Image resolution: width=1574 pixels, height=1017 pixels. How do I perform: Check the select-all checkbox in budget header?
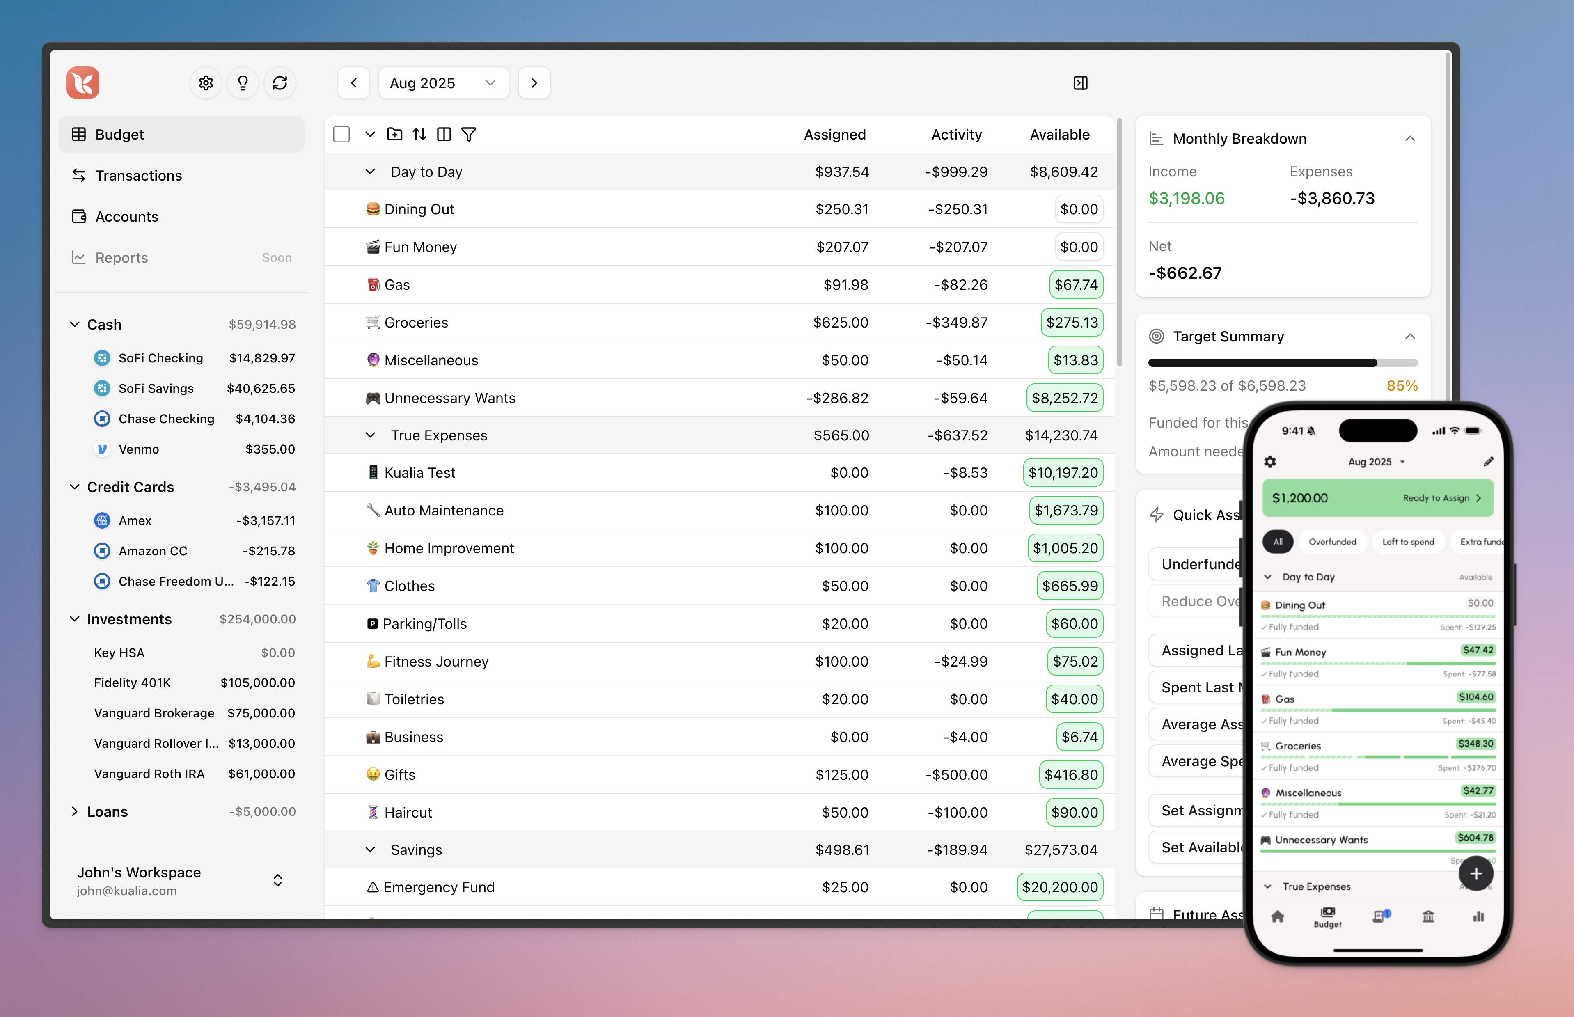(341, 135)
